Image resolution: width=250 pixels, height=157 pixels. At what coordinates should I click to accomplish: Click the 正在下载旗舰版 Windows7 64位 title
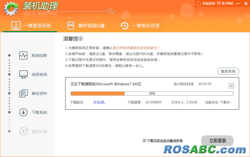106,84
